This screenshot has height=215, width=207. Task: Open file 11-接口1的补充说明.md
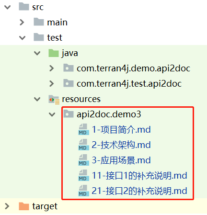[139, 175]
